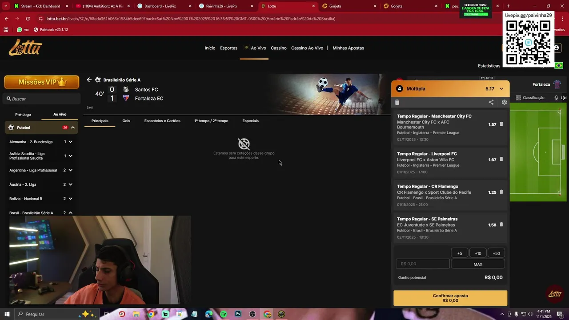Remove the CR Flamengo selection
Image resolution: width=569 pixels, height=320 pixels.
[x=501, y=192]
